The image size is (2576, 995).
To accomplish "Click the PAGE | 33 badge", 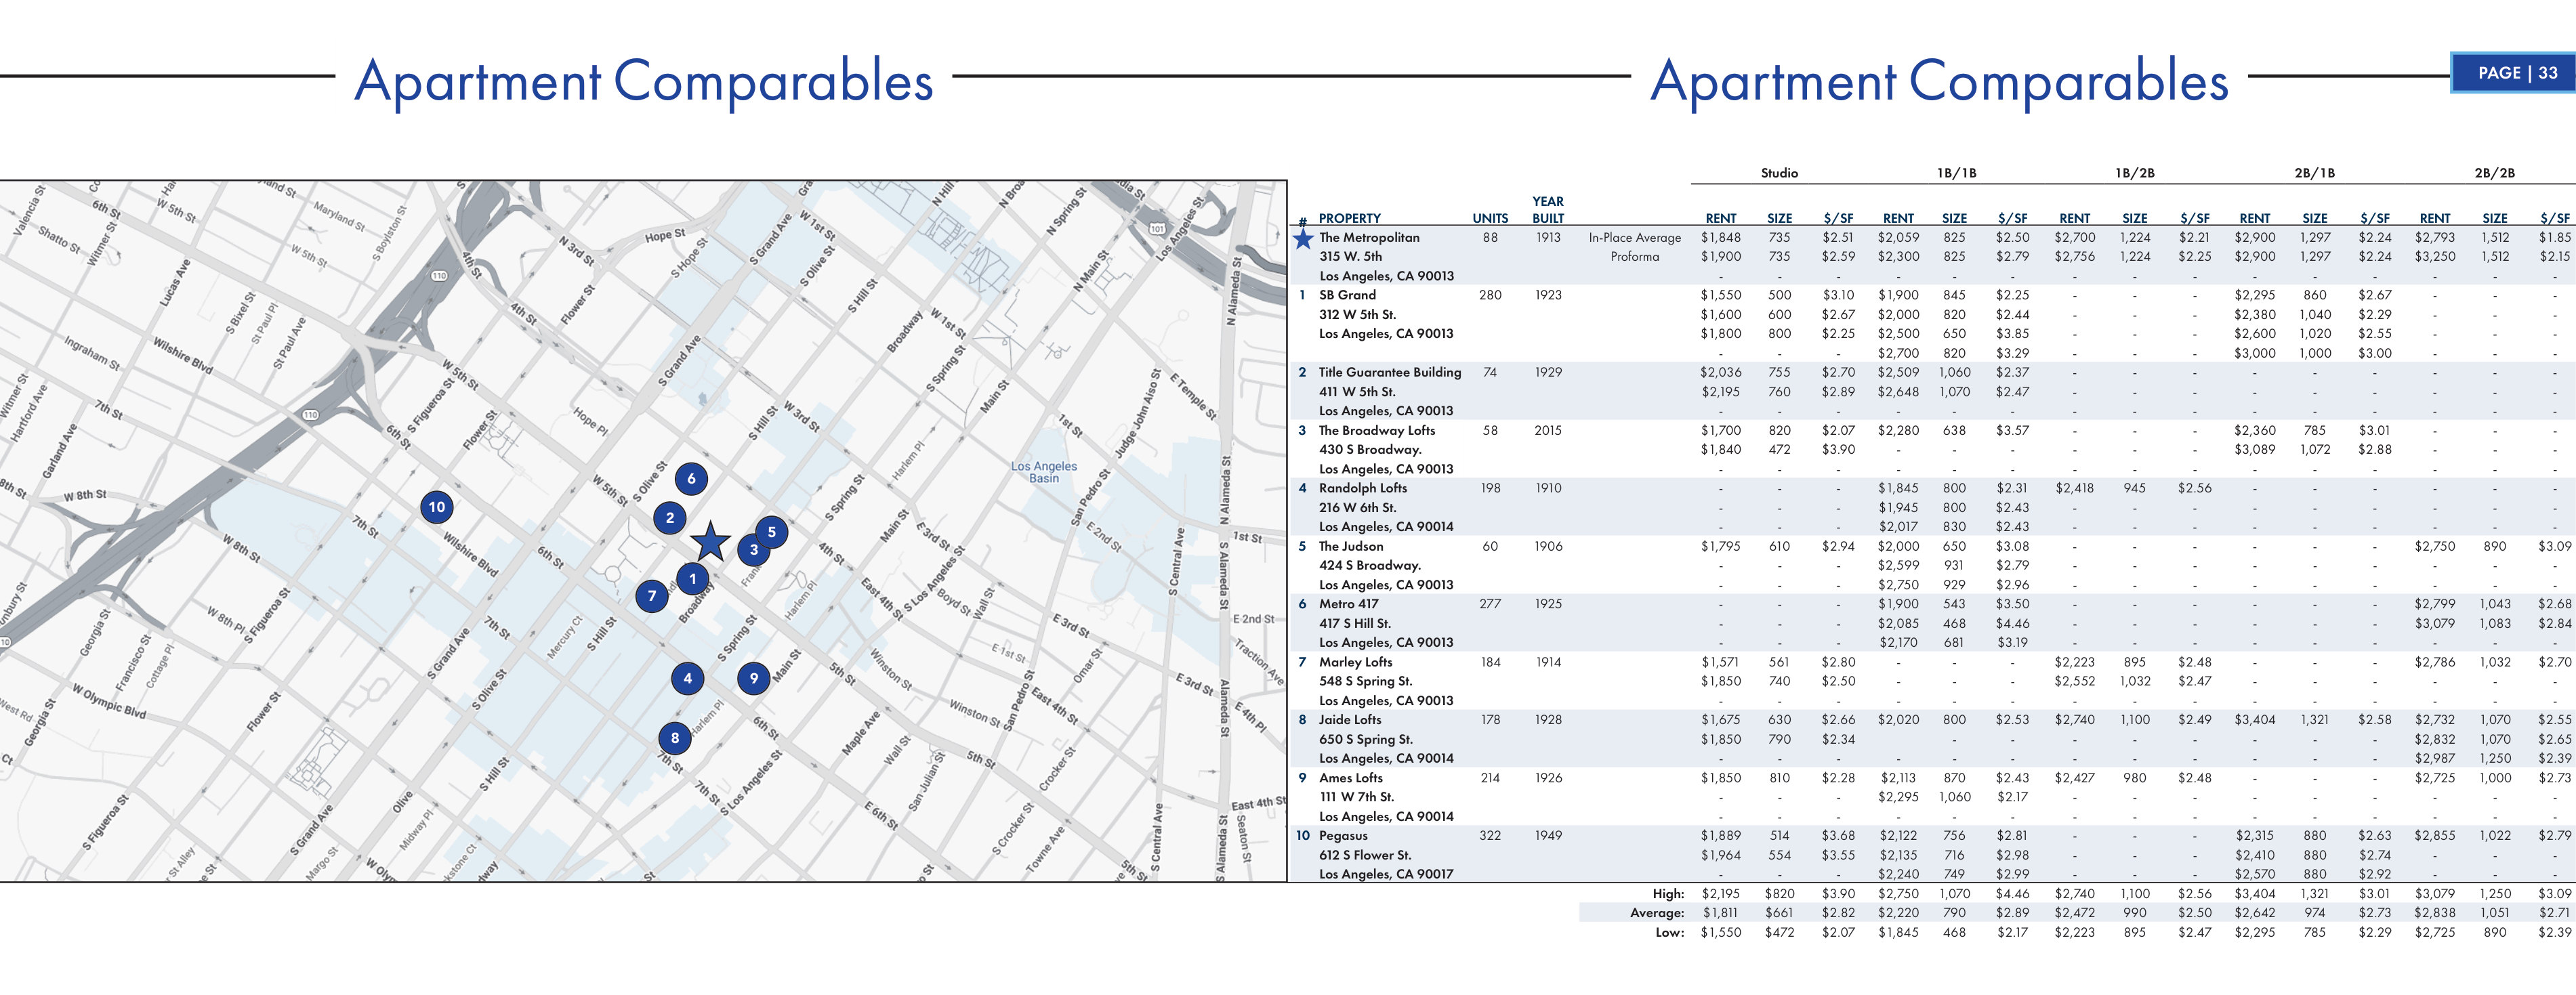I will [2516, 73].
